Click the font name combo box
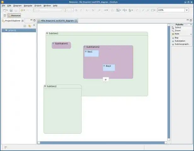 tap(49, 10)
